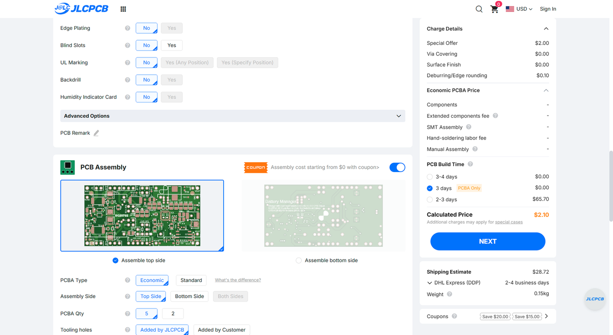Set Blind Slots to No
Screen dimensions: 613x335
coord(147,45)
